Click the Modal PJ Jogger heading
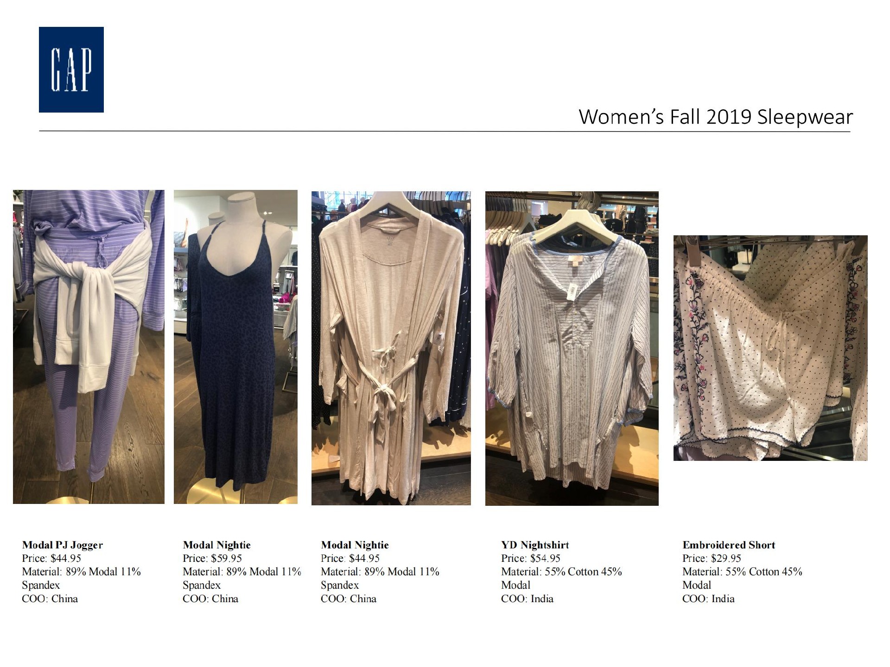Viewport: 890px width, 667px height. pos(63,545)
